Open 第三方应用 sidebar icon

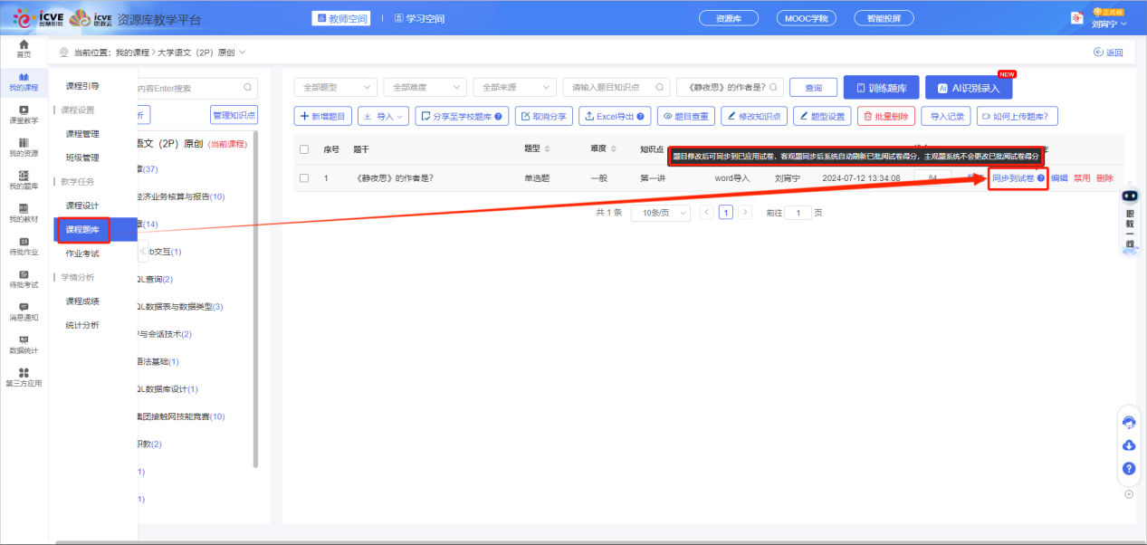click(24, 378)
